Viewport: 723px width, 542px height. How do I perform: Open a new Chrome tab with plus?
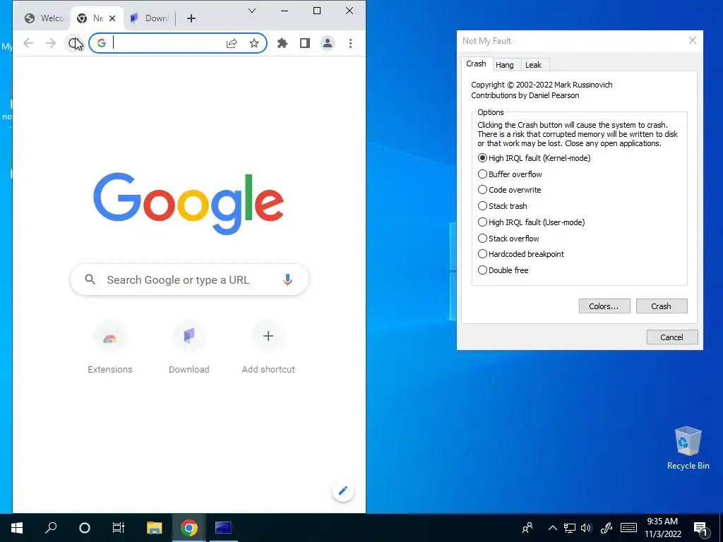[x=191, y=18]
